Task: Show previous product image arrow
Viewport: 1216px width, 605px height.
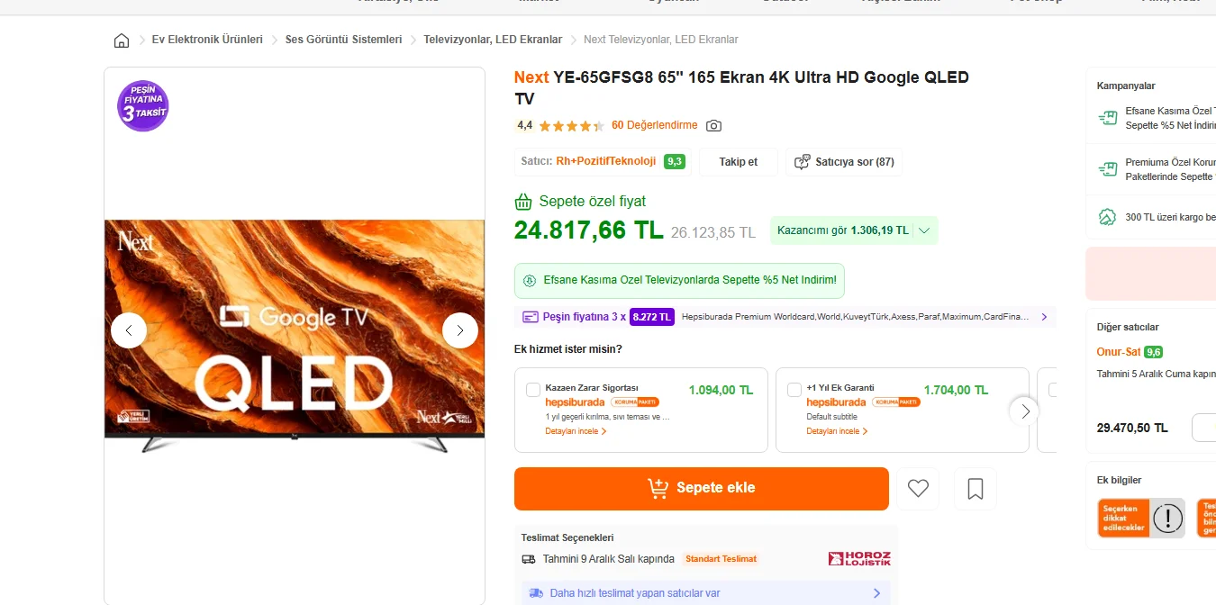Action: coord(129,330)
